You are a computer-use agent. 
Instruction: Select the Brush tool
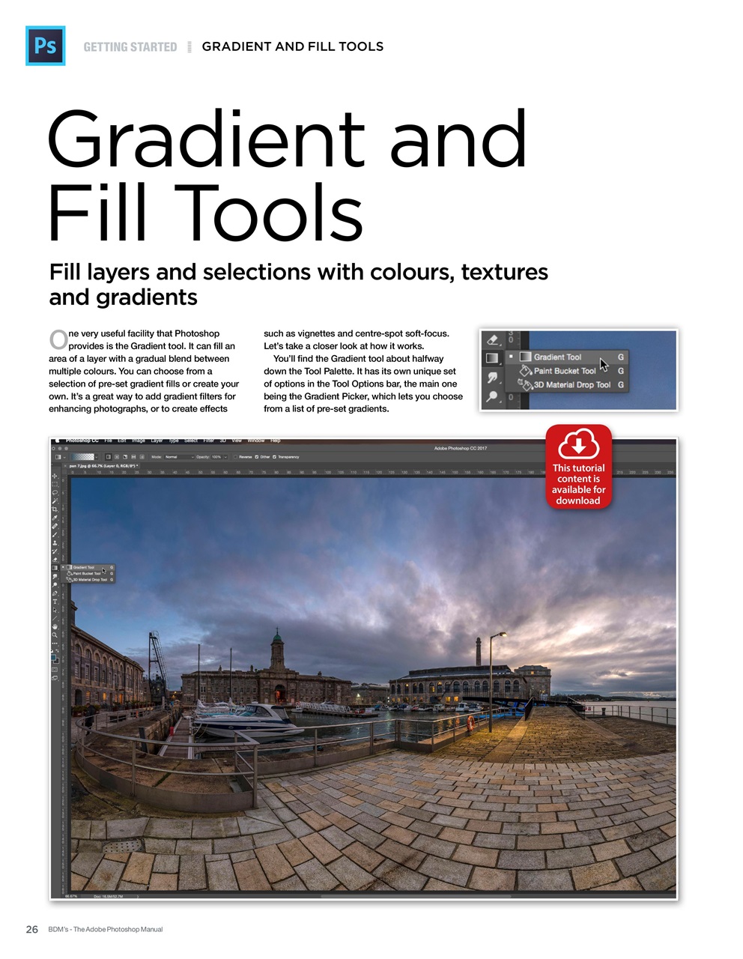point(55,534)
